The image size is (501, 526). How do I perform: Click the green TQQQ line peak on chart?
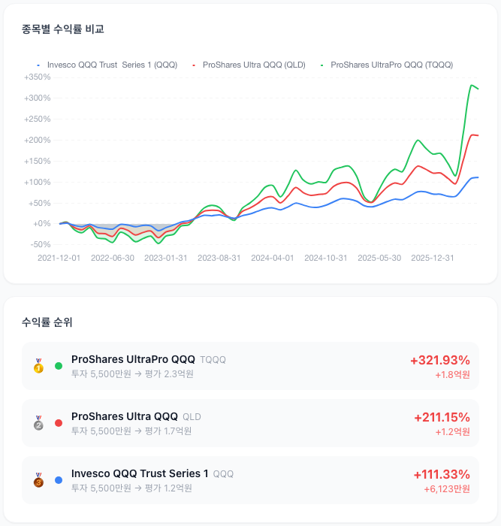tap(472, 85)
